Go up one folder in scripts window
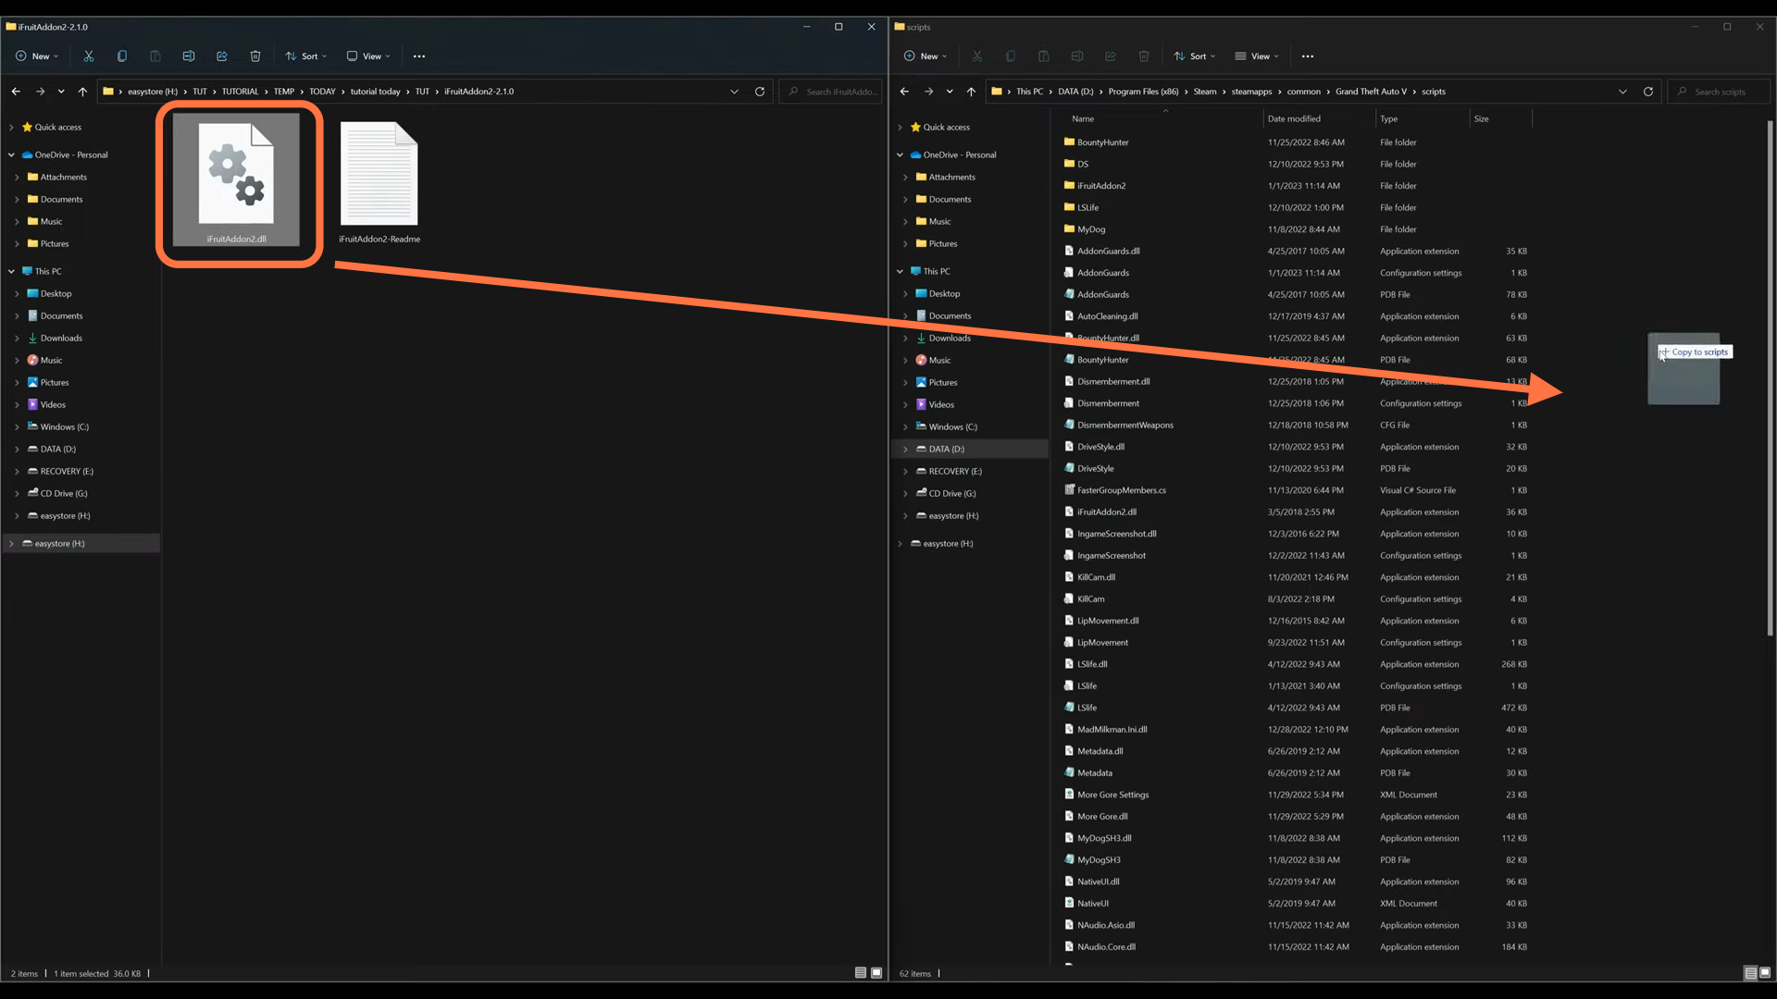Viewport: 1777px width, 999px height. [x=971, y=92]
